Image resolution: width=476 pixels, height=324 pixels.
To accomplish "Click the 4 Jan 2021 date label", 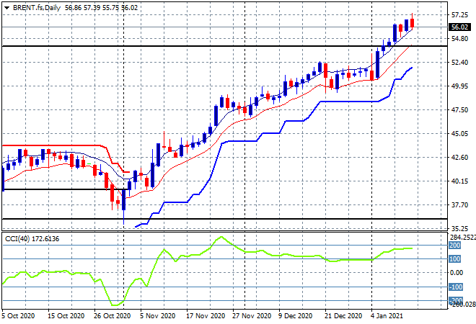I will (x=387, y=315).
